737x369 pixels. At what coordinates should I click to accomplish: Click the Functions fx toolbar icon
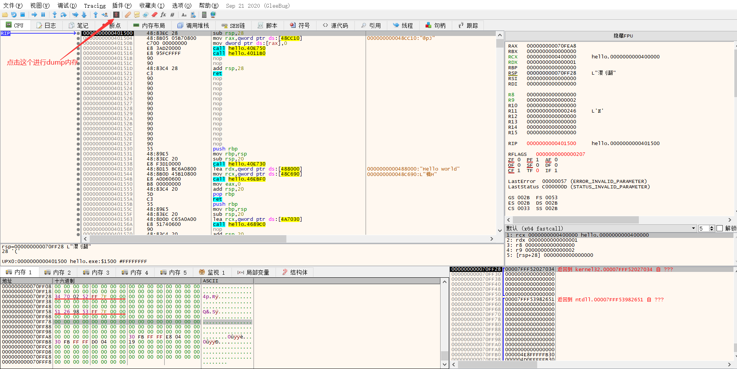[x=163, y=15]
